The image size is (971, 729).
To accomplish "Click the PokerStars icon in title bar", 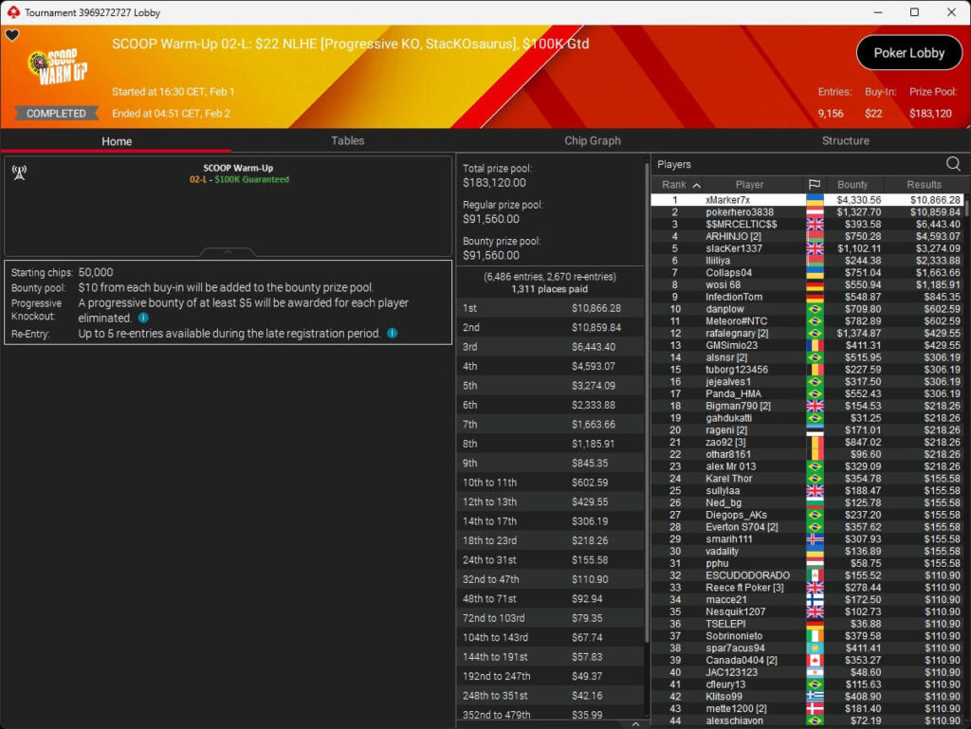I will tap(11, 12).
